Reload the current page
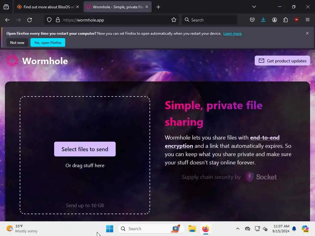315x236 pixels. [30, 20]
